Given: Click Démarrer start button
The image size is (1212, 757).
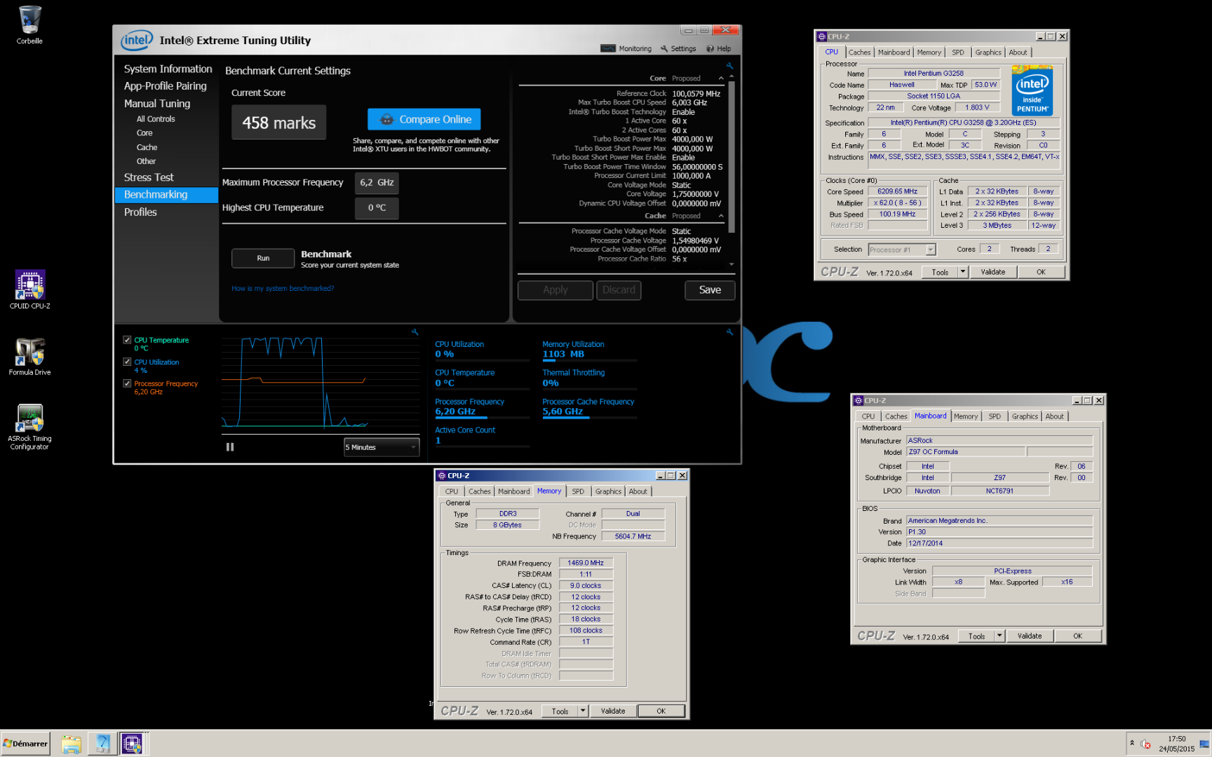Looking at the screenshot, I should [x=26, y=744].
